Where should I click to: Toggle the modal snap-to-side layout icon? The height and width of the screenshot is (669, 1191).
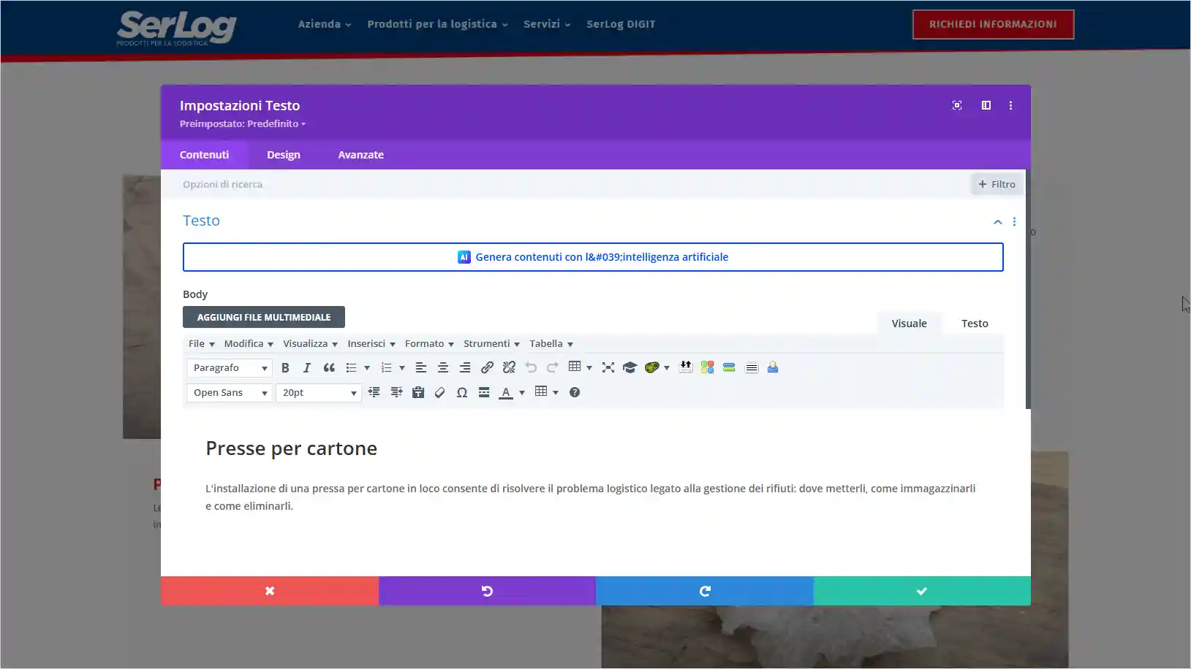986,106
